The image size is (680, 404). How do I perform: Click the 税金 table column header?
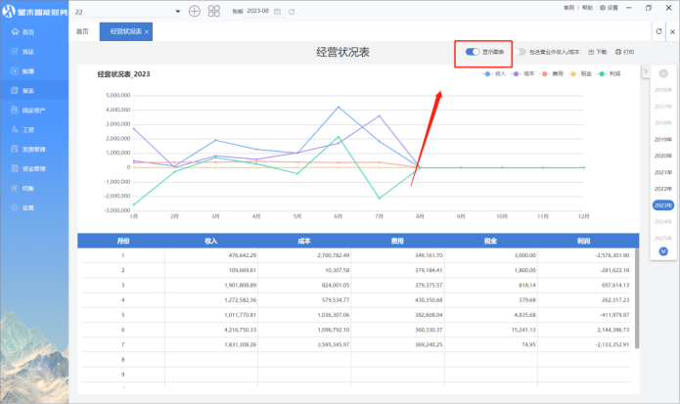[491, 241]
